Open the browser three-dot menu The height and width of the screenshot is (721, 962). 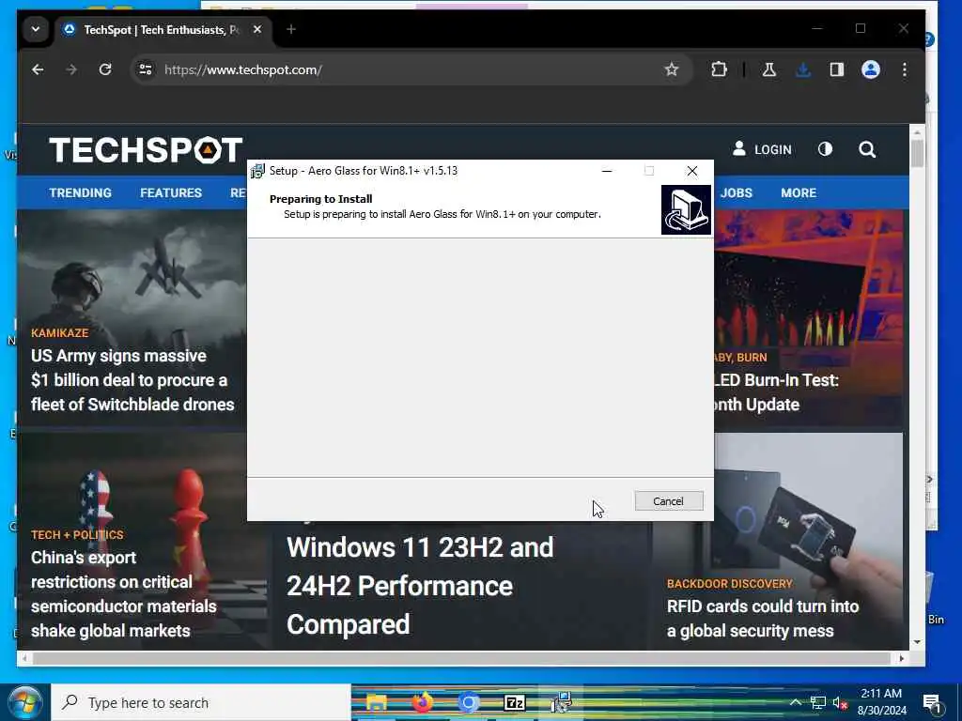click(x=905, y=69)
